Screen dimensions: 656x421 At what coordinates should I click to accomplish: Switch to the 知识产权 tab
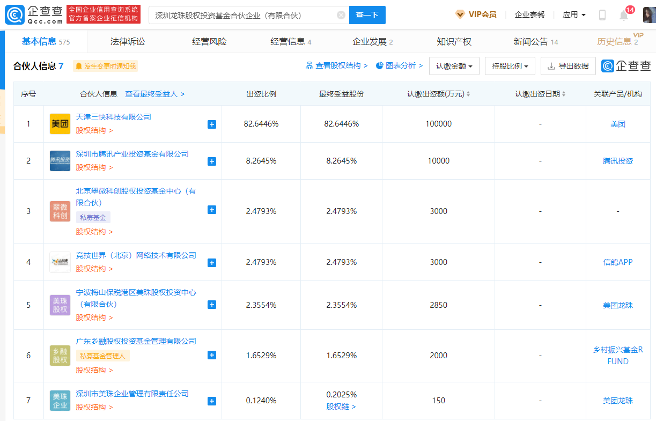coord(454,41)
